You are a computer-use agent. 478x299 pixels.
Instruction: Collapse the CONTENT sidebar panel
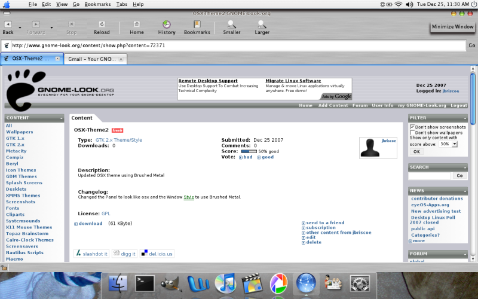62,118
